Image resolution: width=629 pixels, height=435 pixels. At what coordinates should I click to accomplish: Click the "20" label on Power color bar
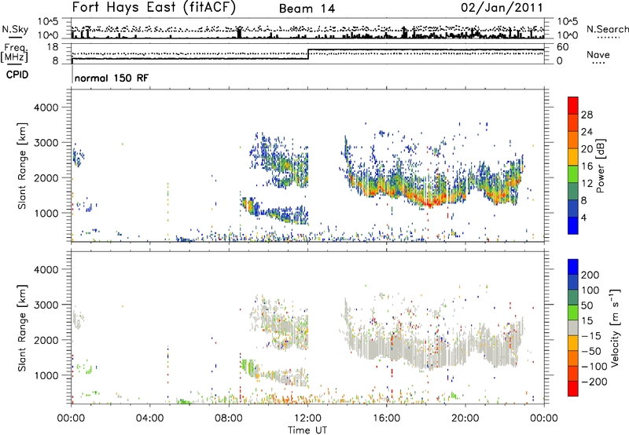tap(587, 149)
